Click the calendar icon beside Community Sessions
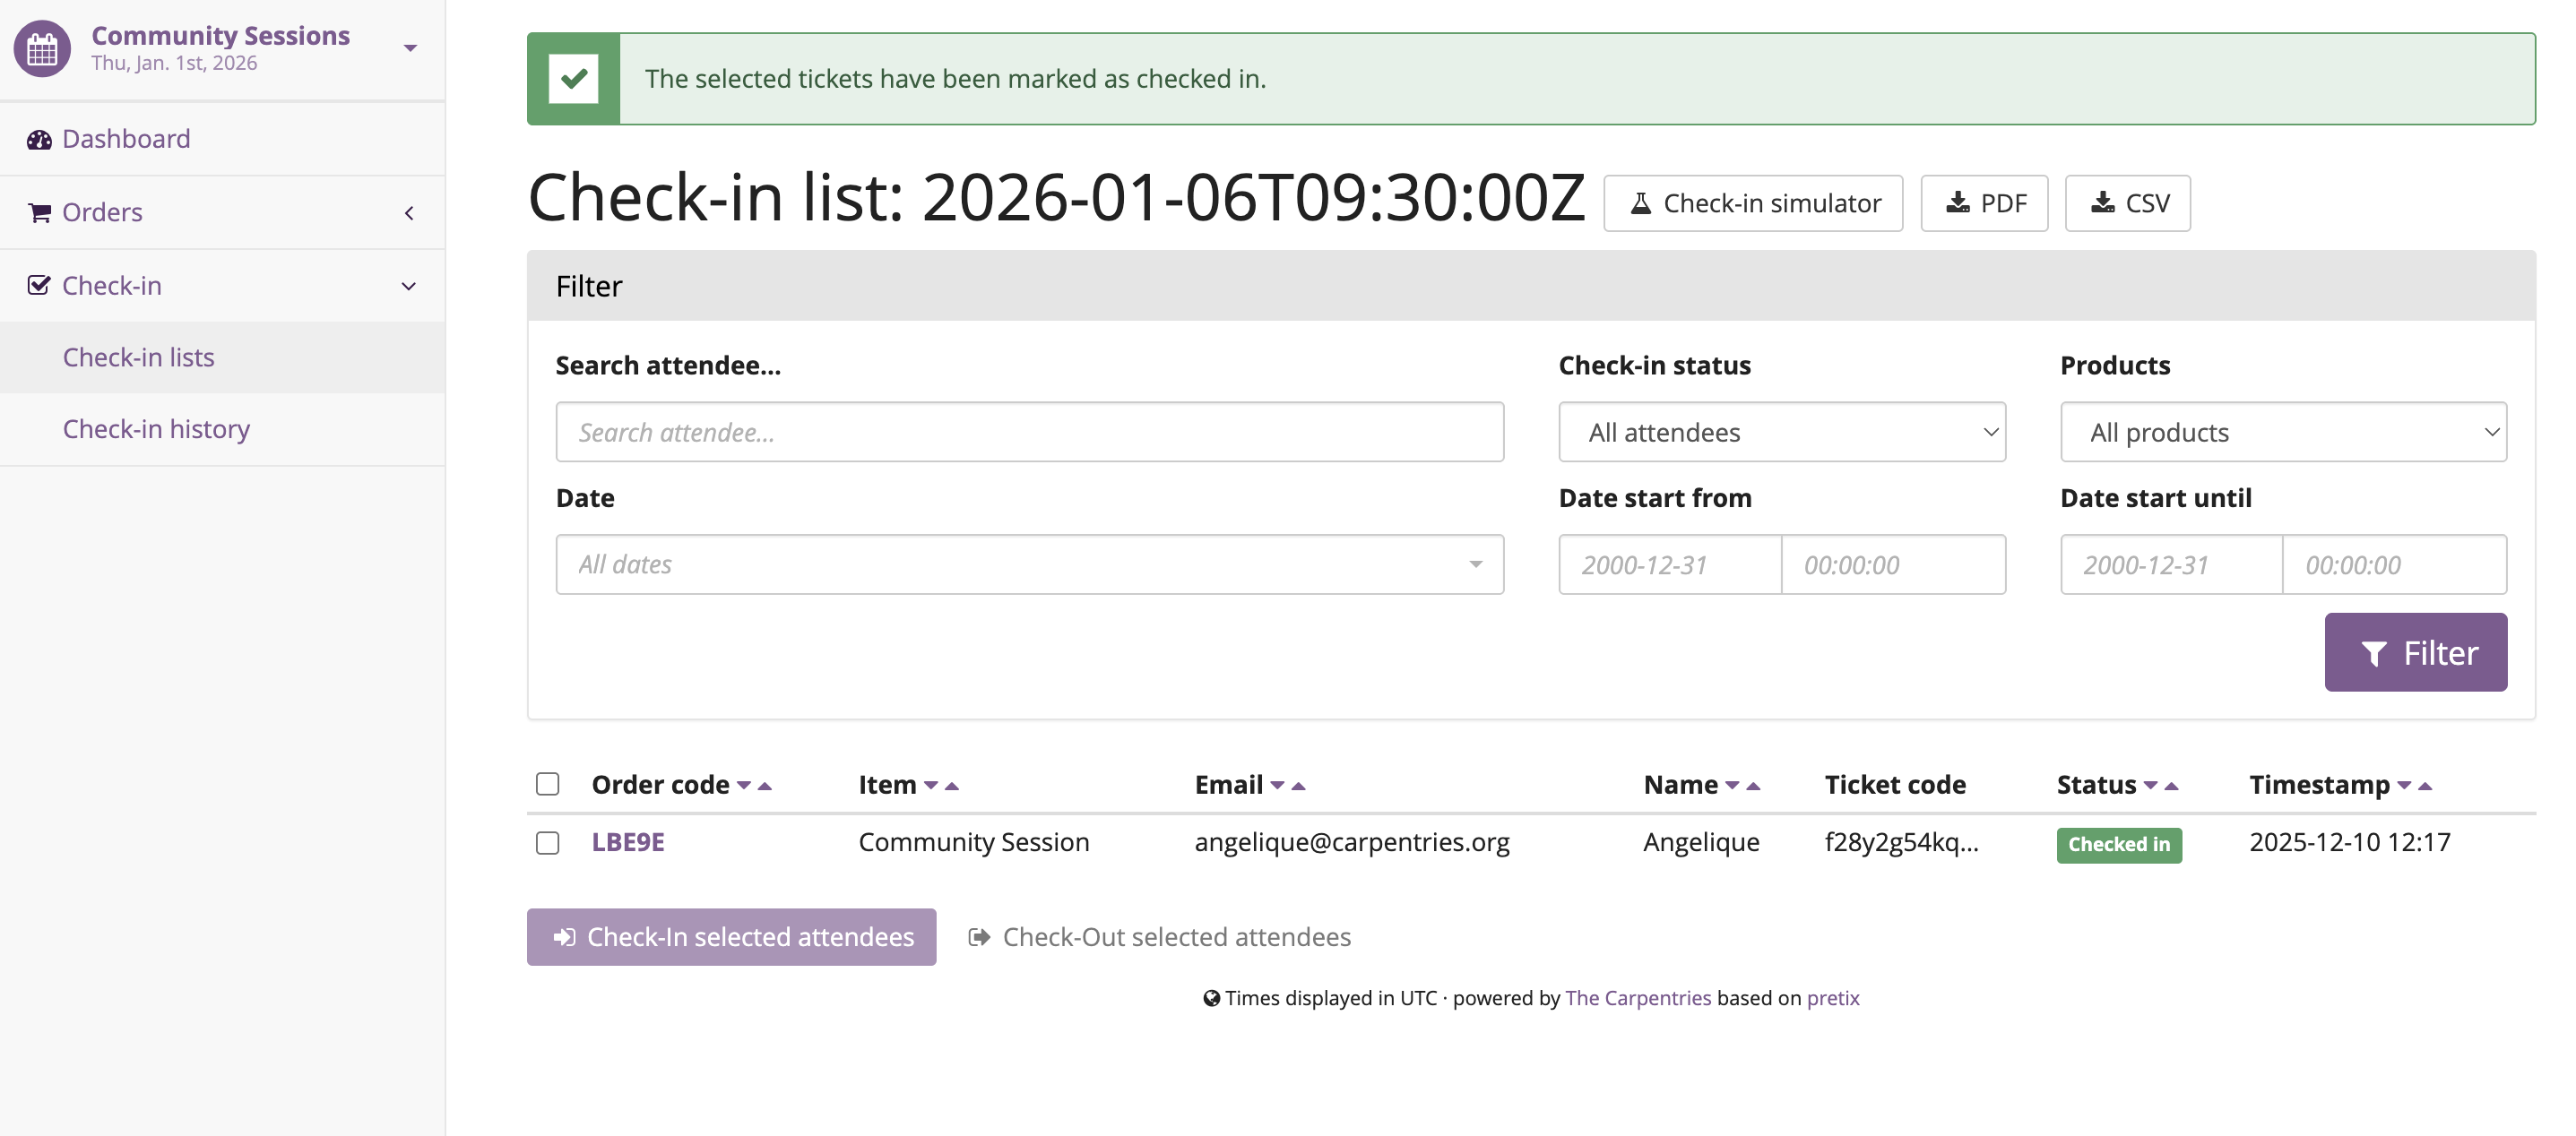The image size is (2576, 1136). (40, 47)
